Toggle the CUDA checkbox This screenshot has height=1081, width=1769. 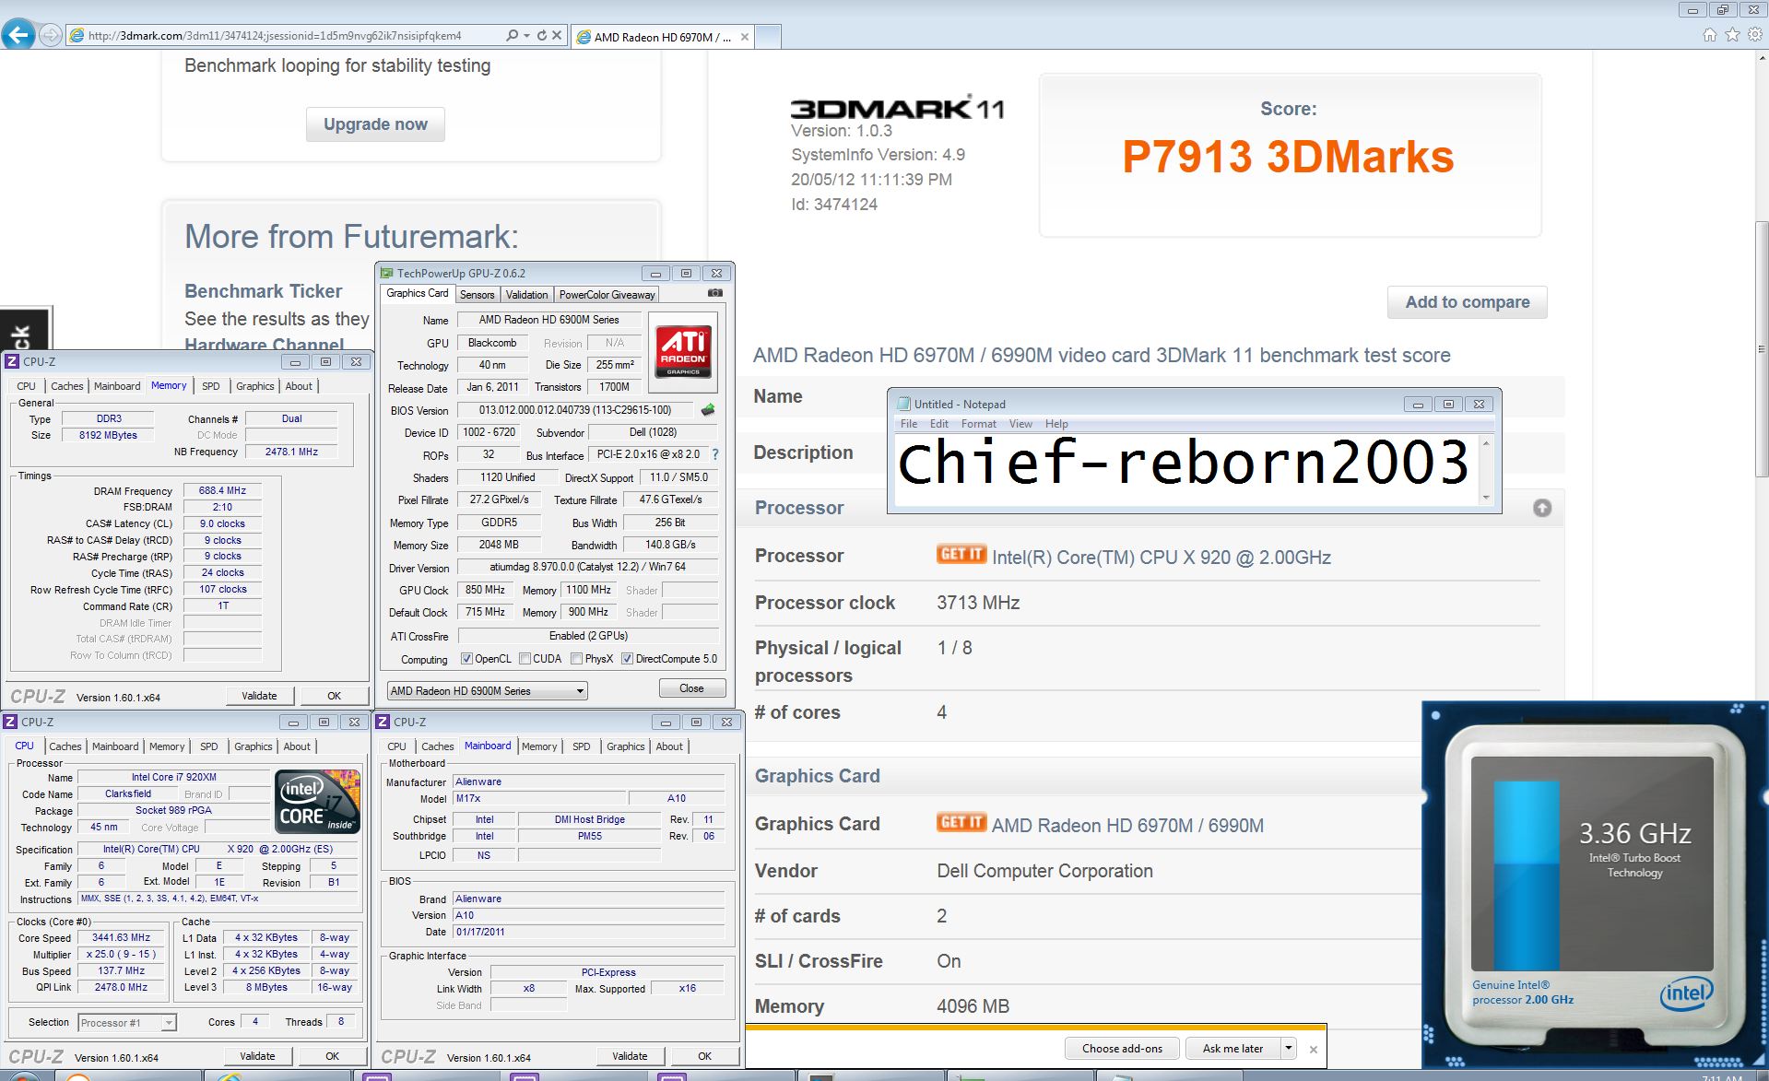[x=525, y=659]
